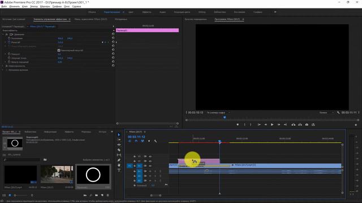This screenshot has height=203, width=362.
Task: Click Lift button in Program monitor
Action: tap(293, 125)
